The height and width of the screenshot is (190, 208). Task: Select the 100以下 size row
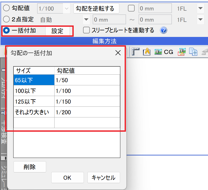(34, 91)
